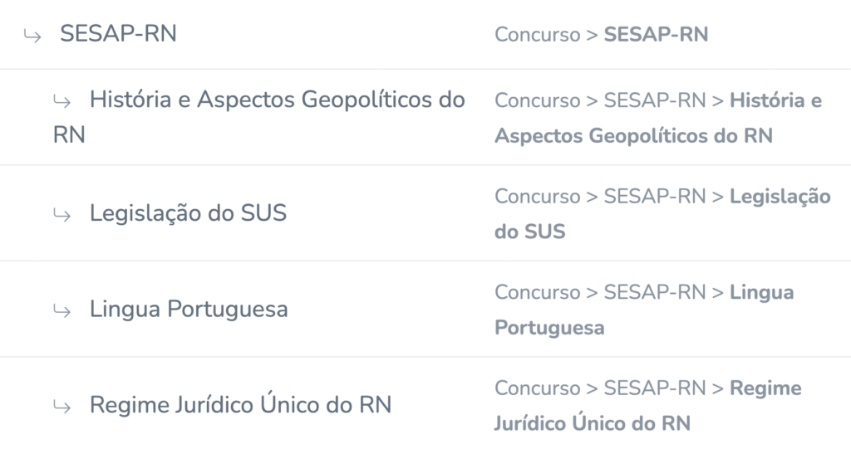Click bold Lingua Portuguesa breadcrumb text
The width and height of the screenshot is (851, 449).
(644, 310)
